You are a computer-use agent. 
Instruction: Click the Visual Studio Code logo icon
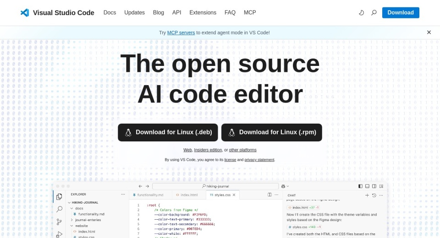click(25, 13)
